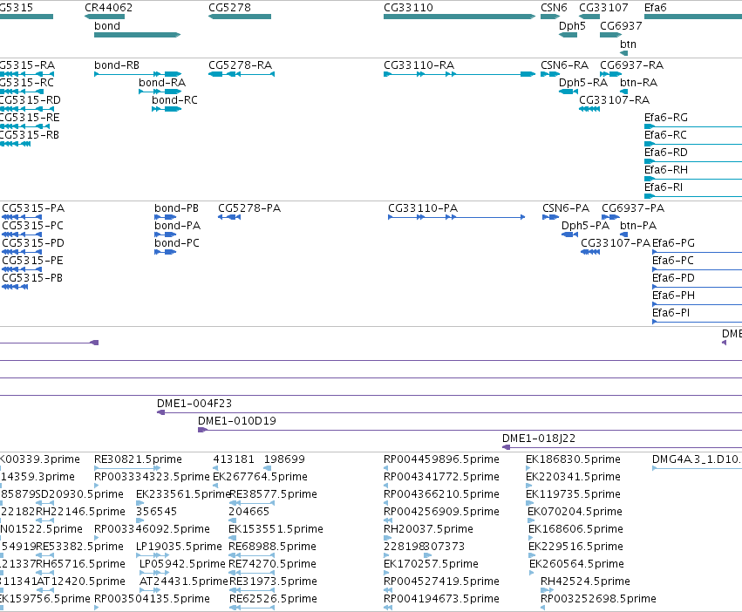This screenshot has height=612, width=742.
Task: Click the Efa6-PH protein label
Action: (673, 296)
